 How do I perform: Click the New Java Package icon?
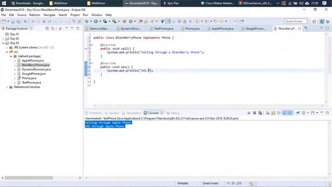pyautogui.click(x=125, y=21)
